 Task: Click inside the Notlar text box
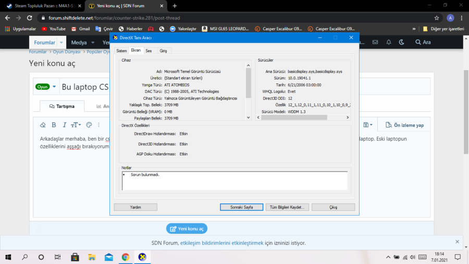(x=235, y=181)
